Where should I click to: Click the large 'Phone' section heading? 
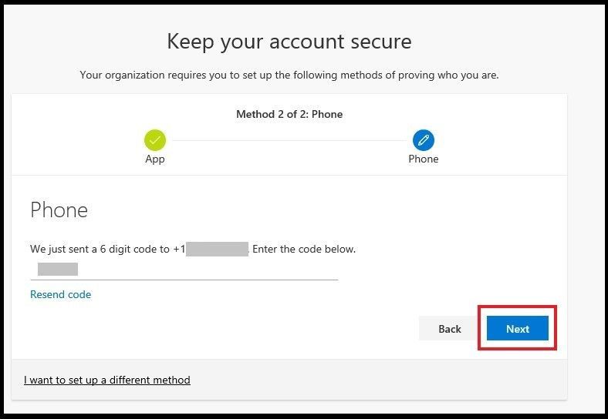59,210
